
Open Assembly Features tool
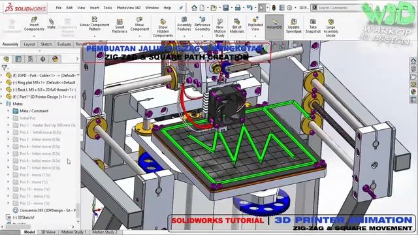(x=184, y=24)
